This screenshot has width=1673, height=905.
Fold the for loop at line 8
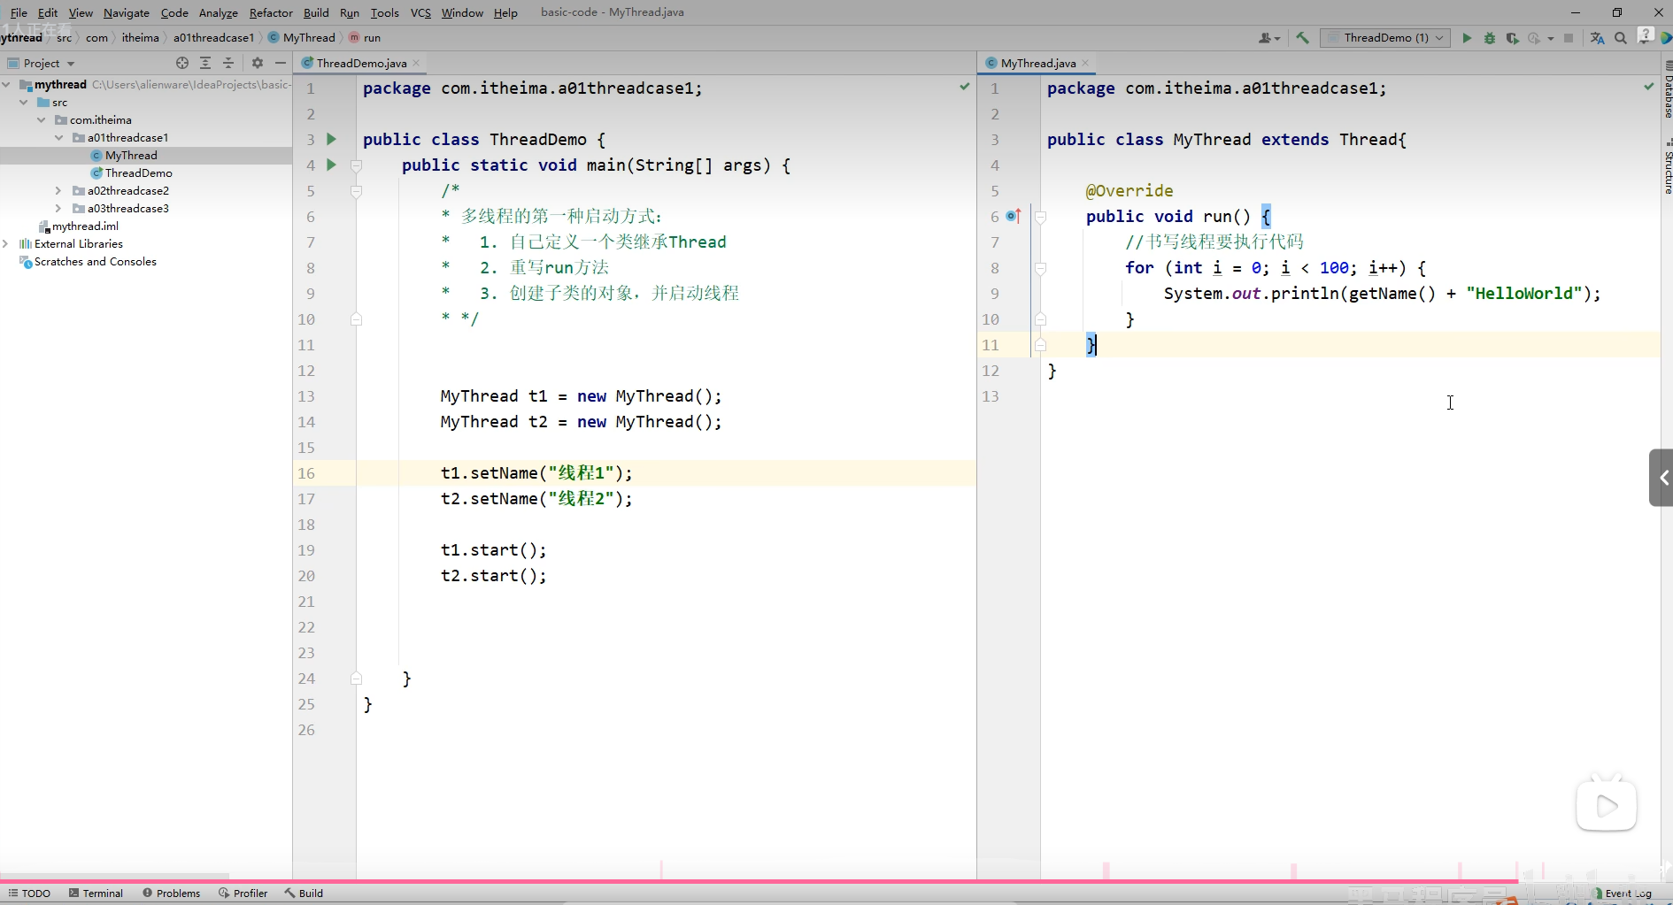pos(1041,268)
